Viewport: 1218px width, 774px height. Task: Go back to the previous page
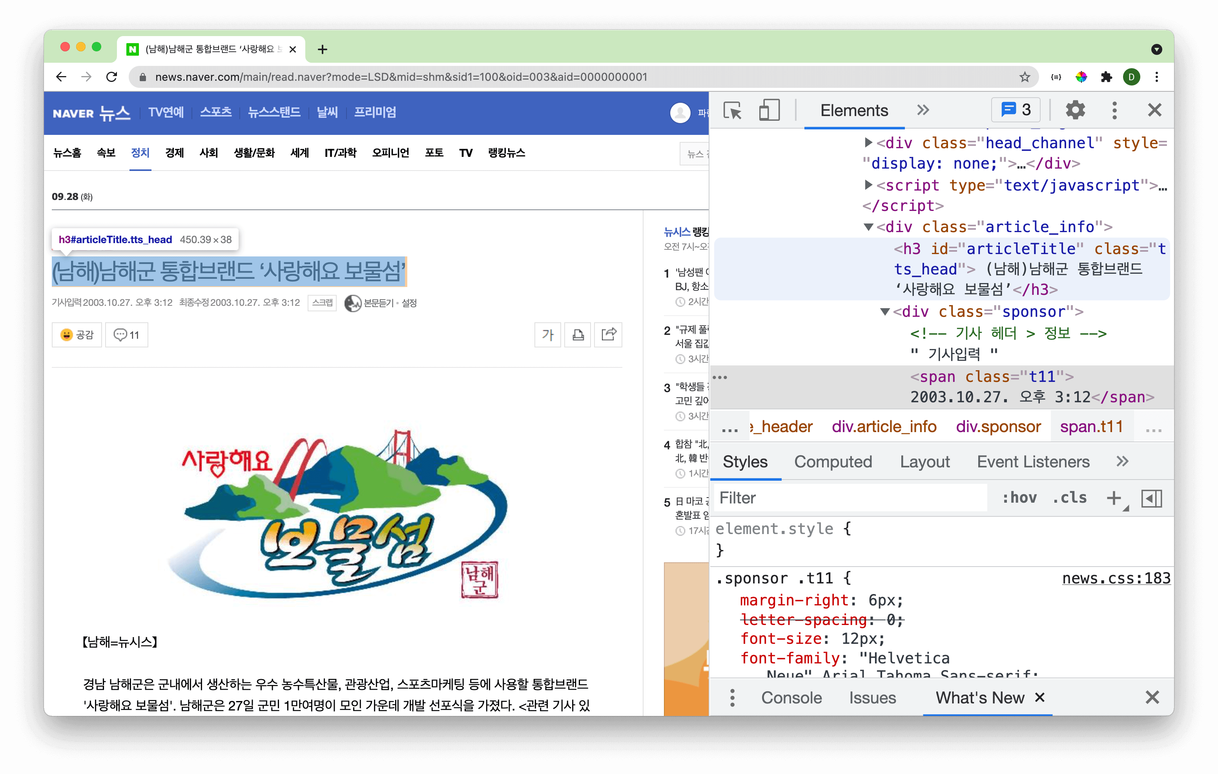(61, 77)
